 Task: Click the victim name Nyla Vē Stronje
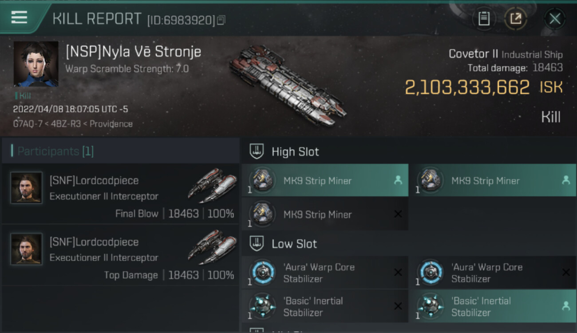pos(133,52)
